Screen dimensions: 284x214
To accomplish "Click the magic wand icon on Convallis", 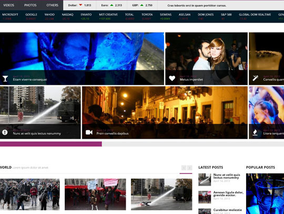I will click(x=256, y=78).
